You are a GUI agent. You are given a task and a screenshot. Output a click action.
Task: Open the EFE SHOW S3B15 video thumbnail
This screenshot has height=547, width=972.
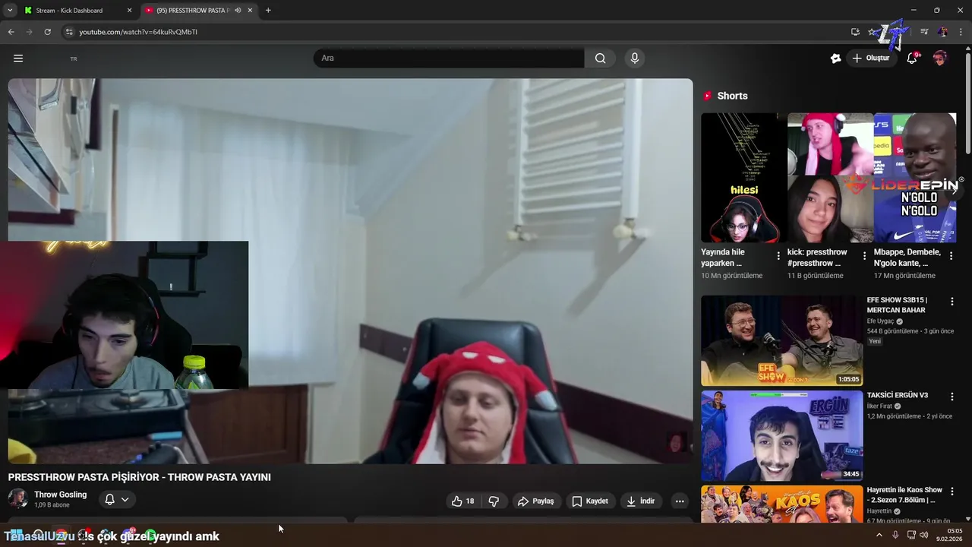pos(782,340)
